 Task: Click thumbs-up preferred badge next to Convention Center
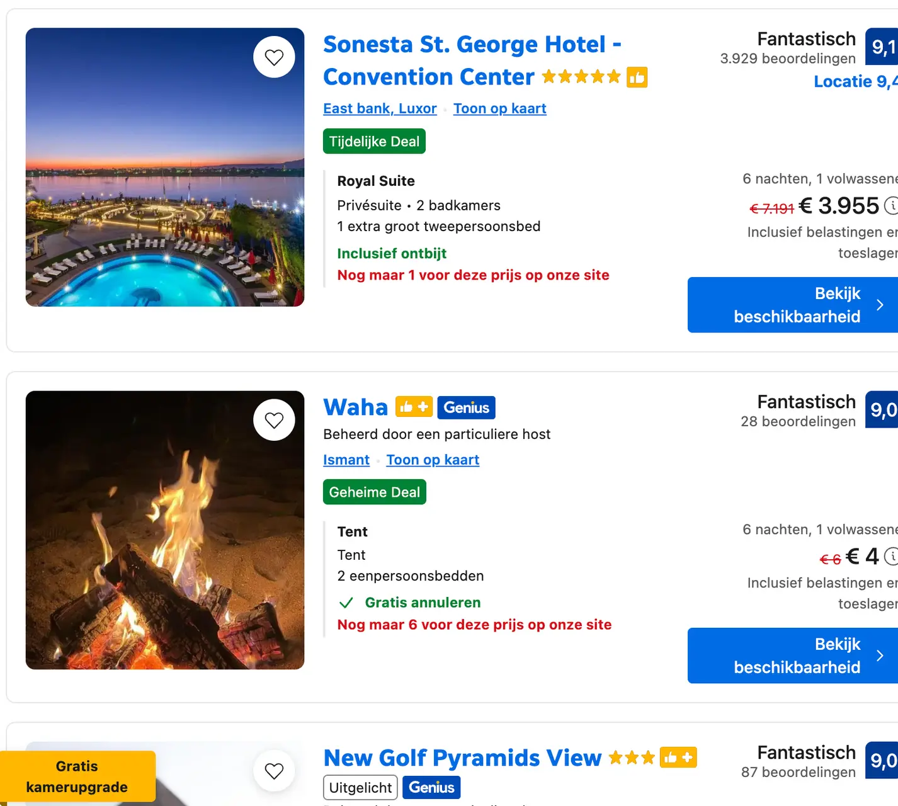tap(637, 77)
